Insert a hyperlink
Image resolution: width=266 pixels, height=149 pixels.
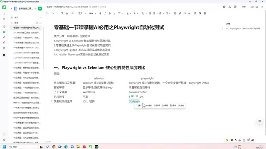coord(180,13)
